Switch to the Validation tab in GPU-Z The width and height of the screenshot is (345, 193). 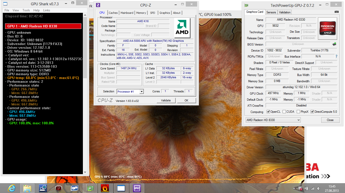[285, 12]
